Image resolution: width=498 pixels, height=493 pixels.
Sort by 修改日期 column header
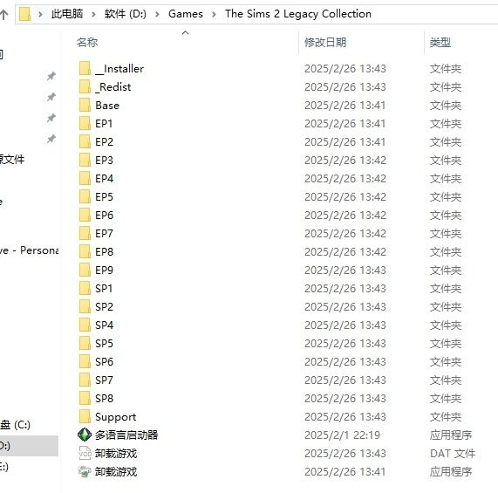pos(325,42)
